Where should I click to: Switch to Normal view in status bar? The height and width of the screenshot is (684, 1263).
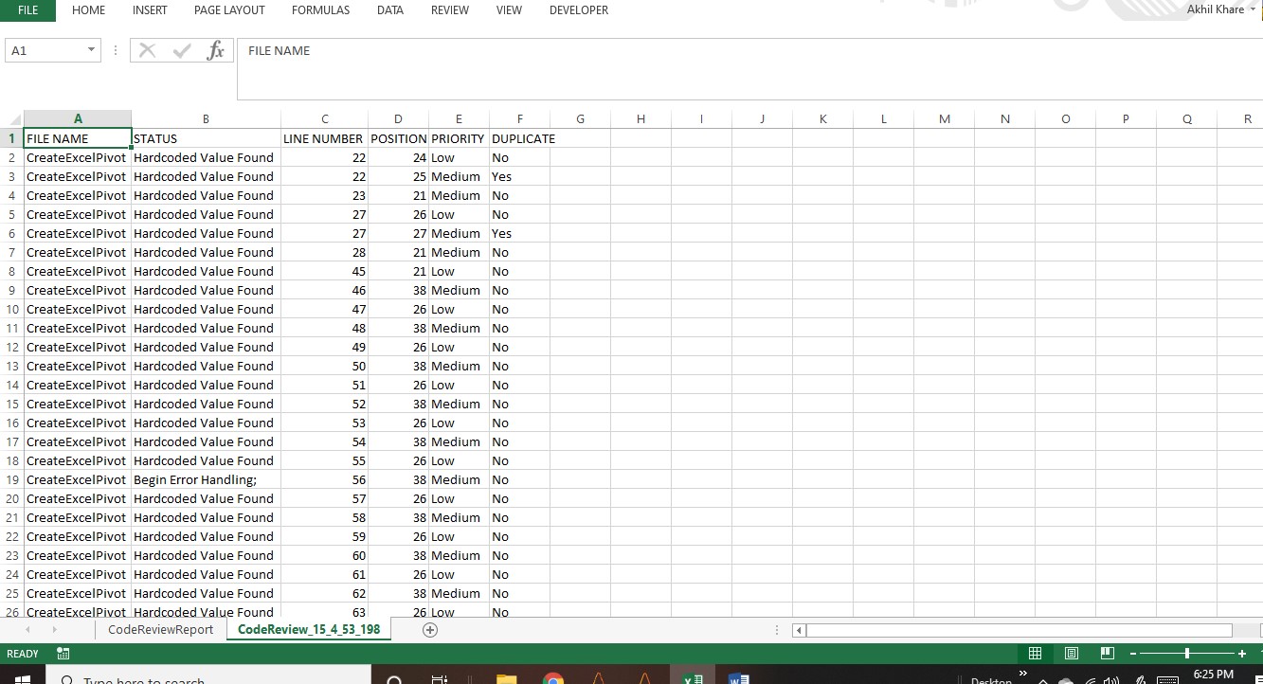[1035, 654]
